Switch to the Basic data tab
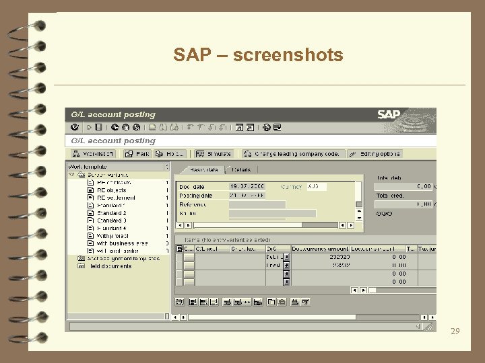The height and width of the screenshot is (363, 485). (203, 170)
